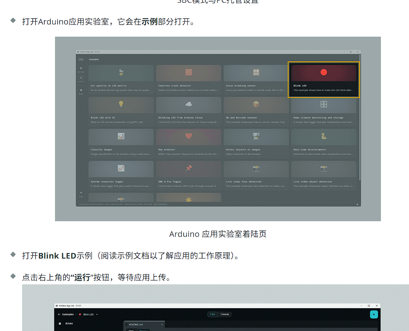
Task: Minimize the Examples Arduino App Lab window
Action: click(x=344, y=52)
